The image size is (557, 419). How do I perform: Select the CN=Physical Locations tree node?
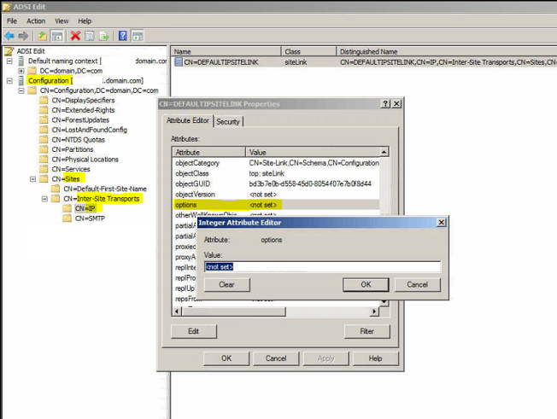[x=85, y=160]
